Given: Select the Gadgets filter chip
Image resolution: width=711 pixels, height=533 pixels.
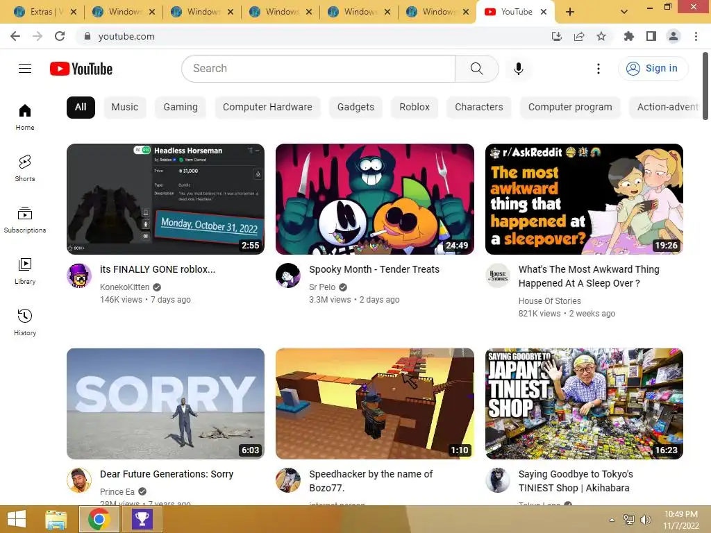Looking at the screenshot, I should pyautogui.click(x=356, y=108).
